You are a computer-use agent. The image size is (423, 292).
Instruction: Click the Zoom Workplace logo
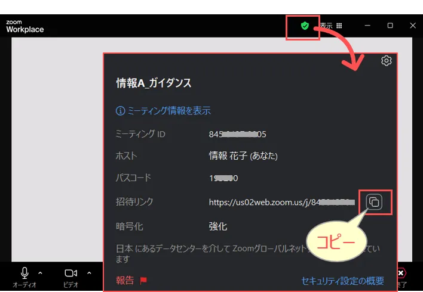click(25, 26)
